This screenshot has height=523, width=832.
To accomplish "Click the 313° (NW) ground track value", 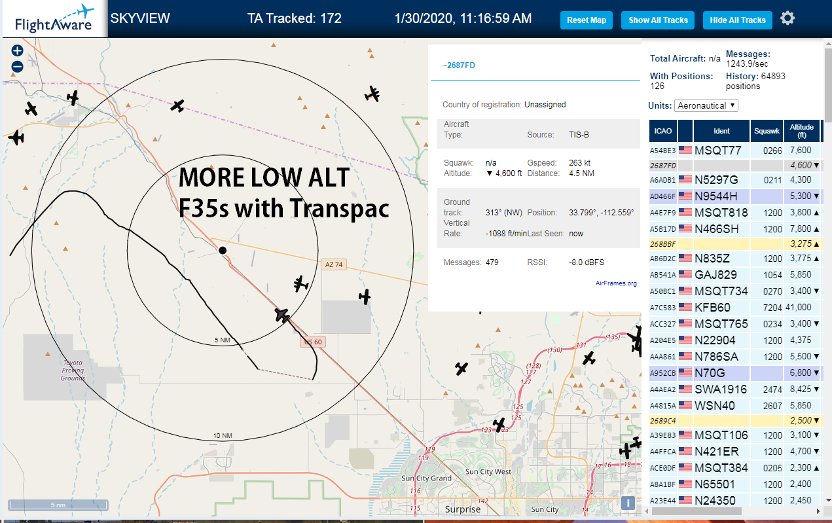I will pyautogui.click(x=504, y=213).
